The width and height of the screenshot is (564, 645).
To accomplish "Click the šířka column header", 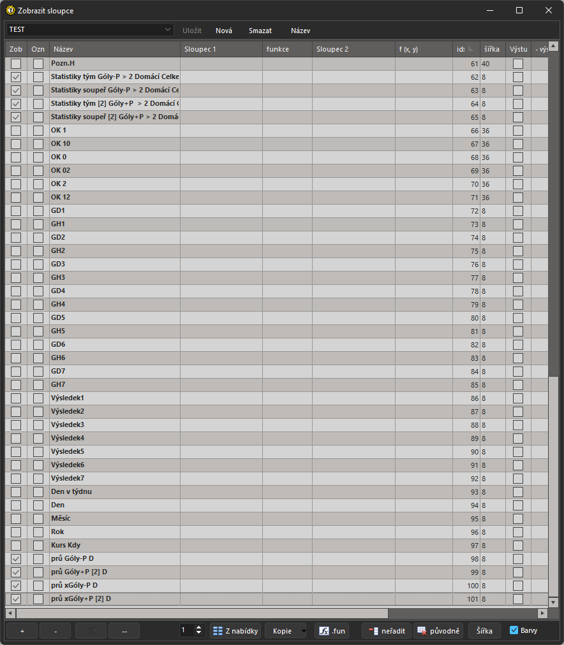I will click(x=493, y=49).
